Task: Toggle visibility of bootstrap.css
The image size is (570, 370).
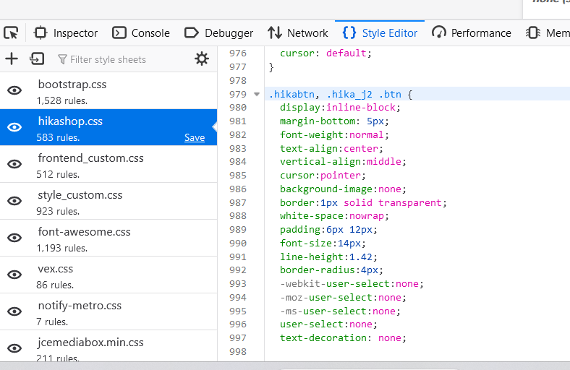Action: [14, 90]
